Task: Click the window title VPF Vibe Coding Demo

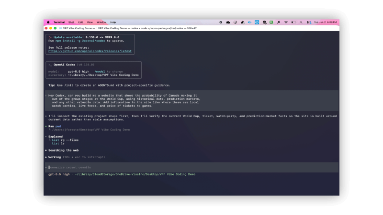Action: (x=130, y=28)
